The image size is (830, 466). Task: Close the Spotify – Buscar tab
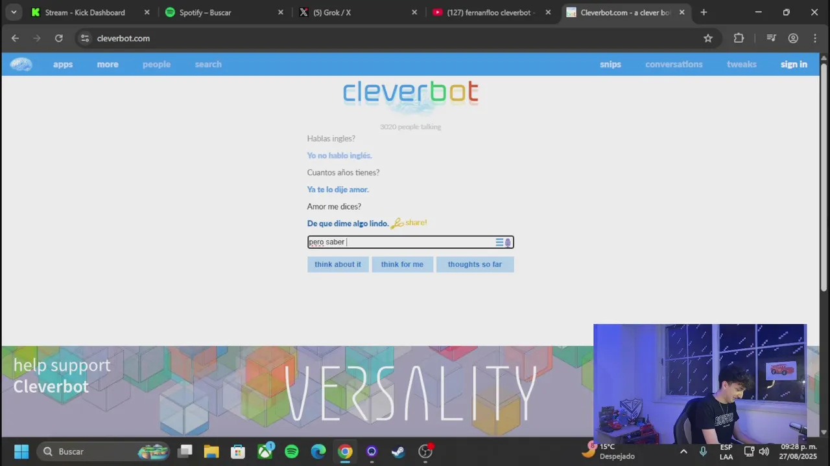coord(281,12)
